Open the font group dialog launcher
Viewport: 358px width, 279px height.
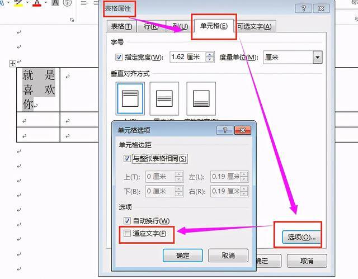(72, 20)
